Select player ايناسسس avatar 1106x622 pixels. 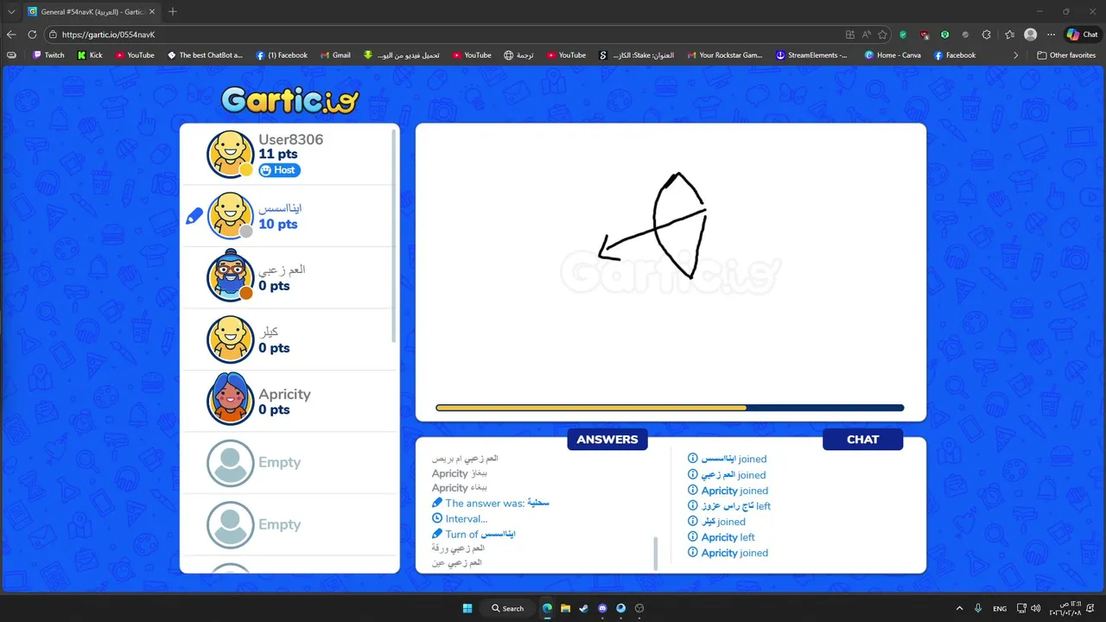[230, 215]
